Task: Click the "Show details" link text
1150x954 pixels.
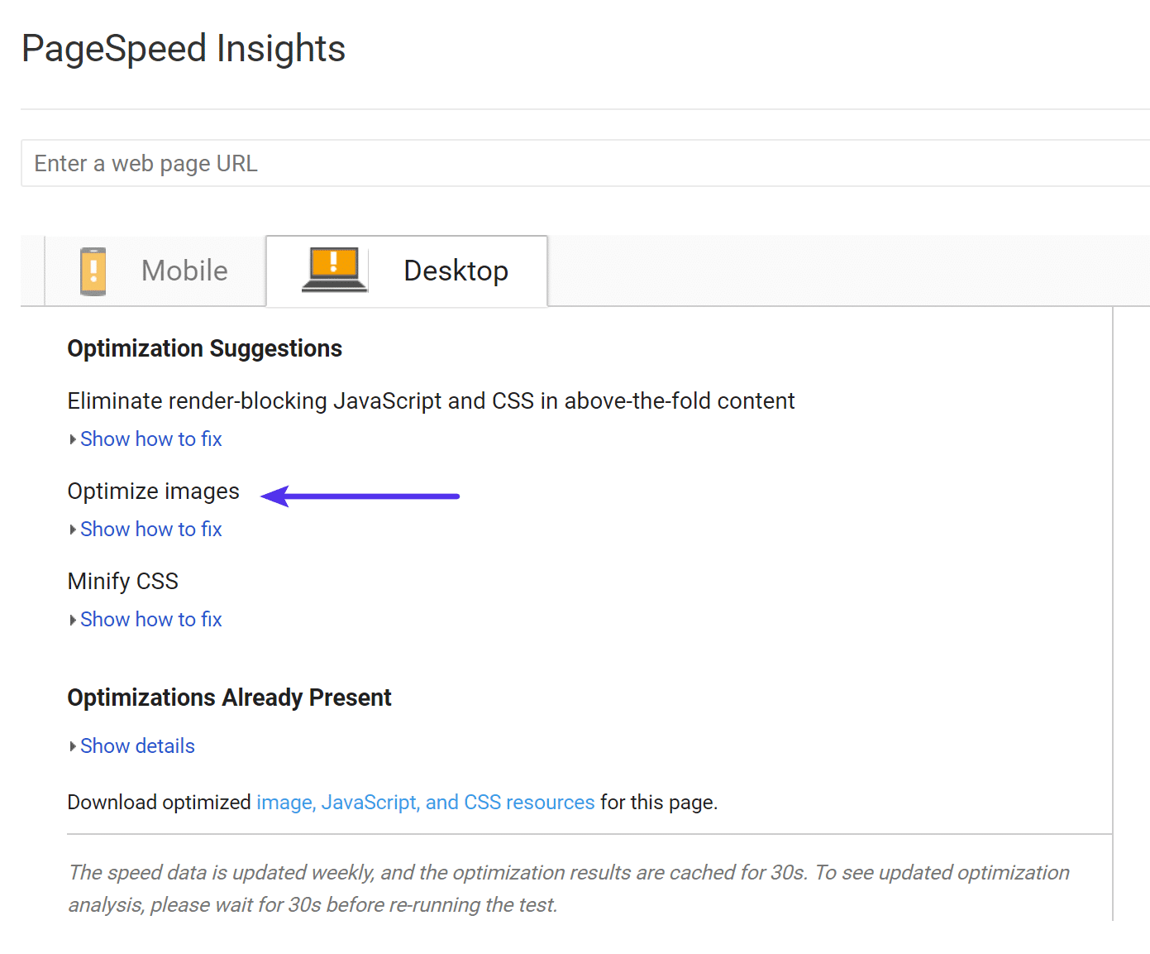Action: (137, 746)
